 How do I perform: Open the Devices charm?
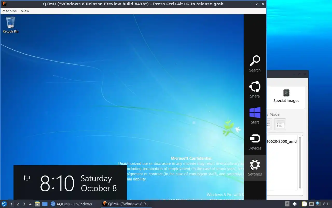point(255,142)
